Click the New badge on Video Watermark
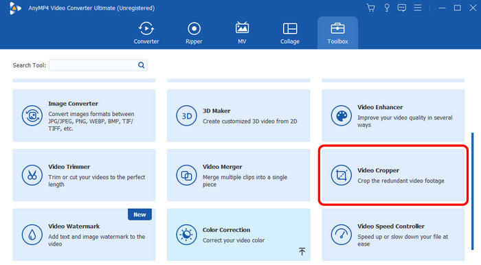The image size is (481, 265). [139, 214]
